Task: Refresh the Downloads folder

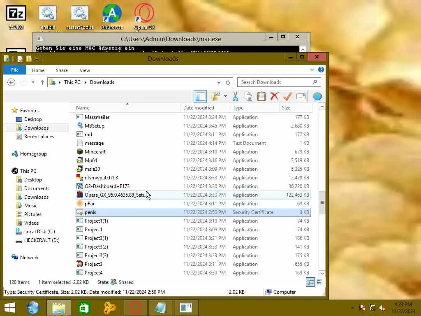Action: click(x=228, y=82)
